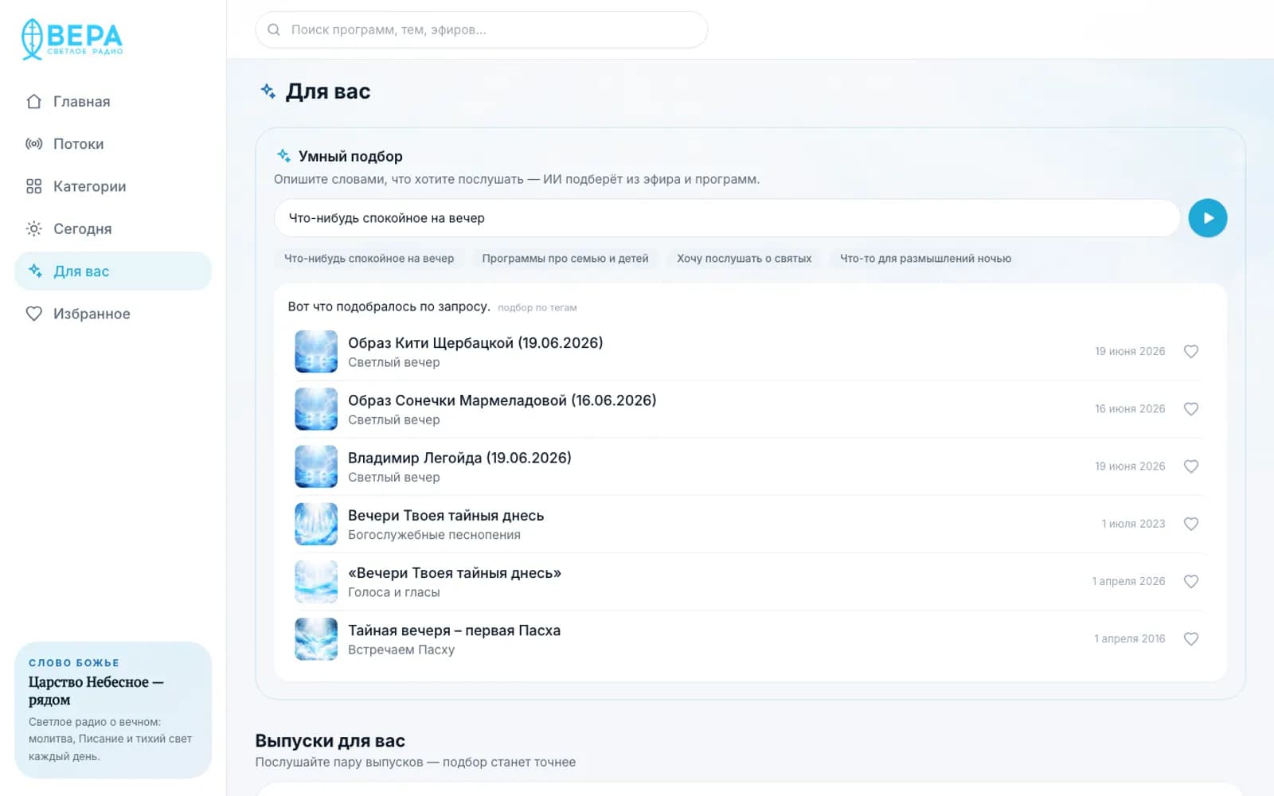Go to Категории section
Image resolution: width=1274 pixels, height=796 pixels.
[113, 186]
